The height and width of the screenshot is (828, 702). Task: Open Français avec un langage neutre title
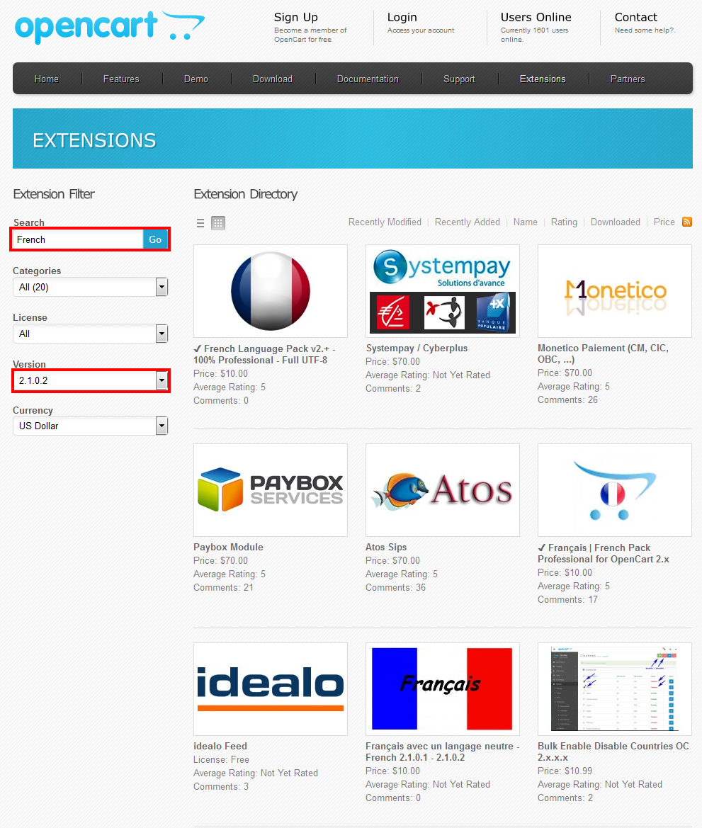coord(443,752)
